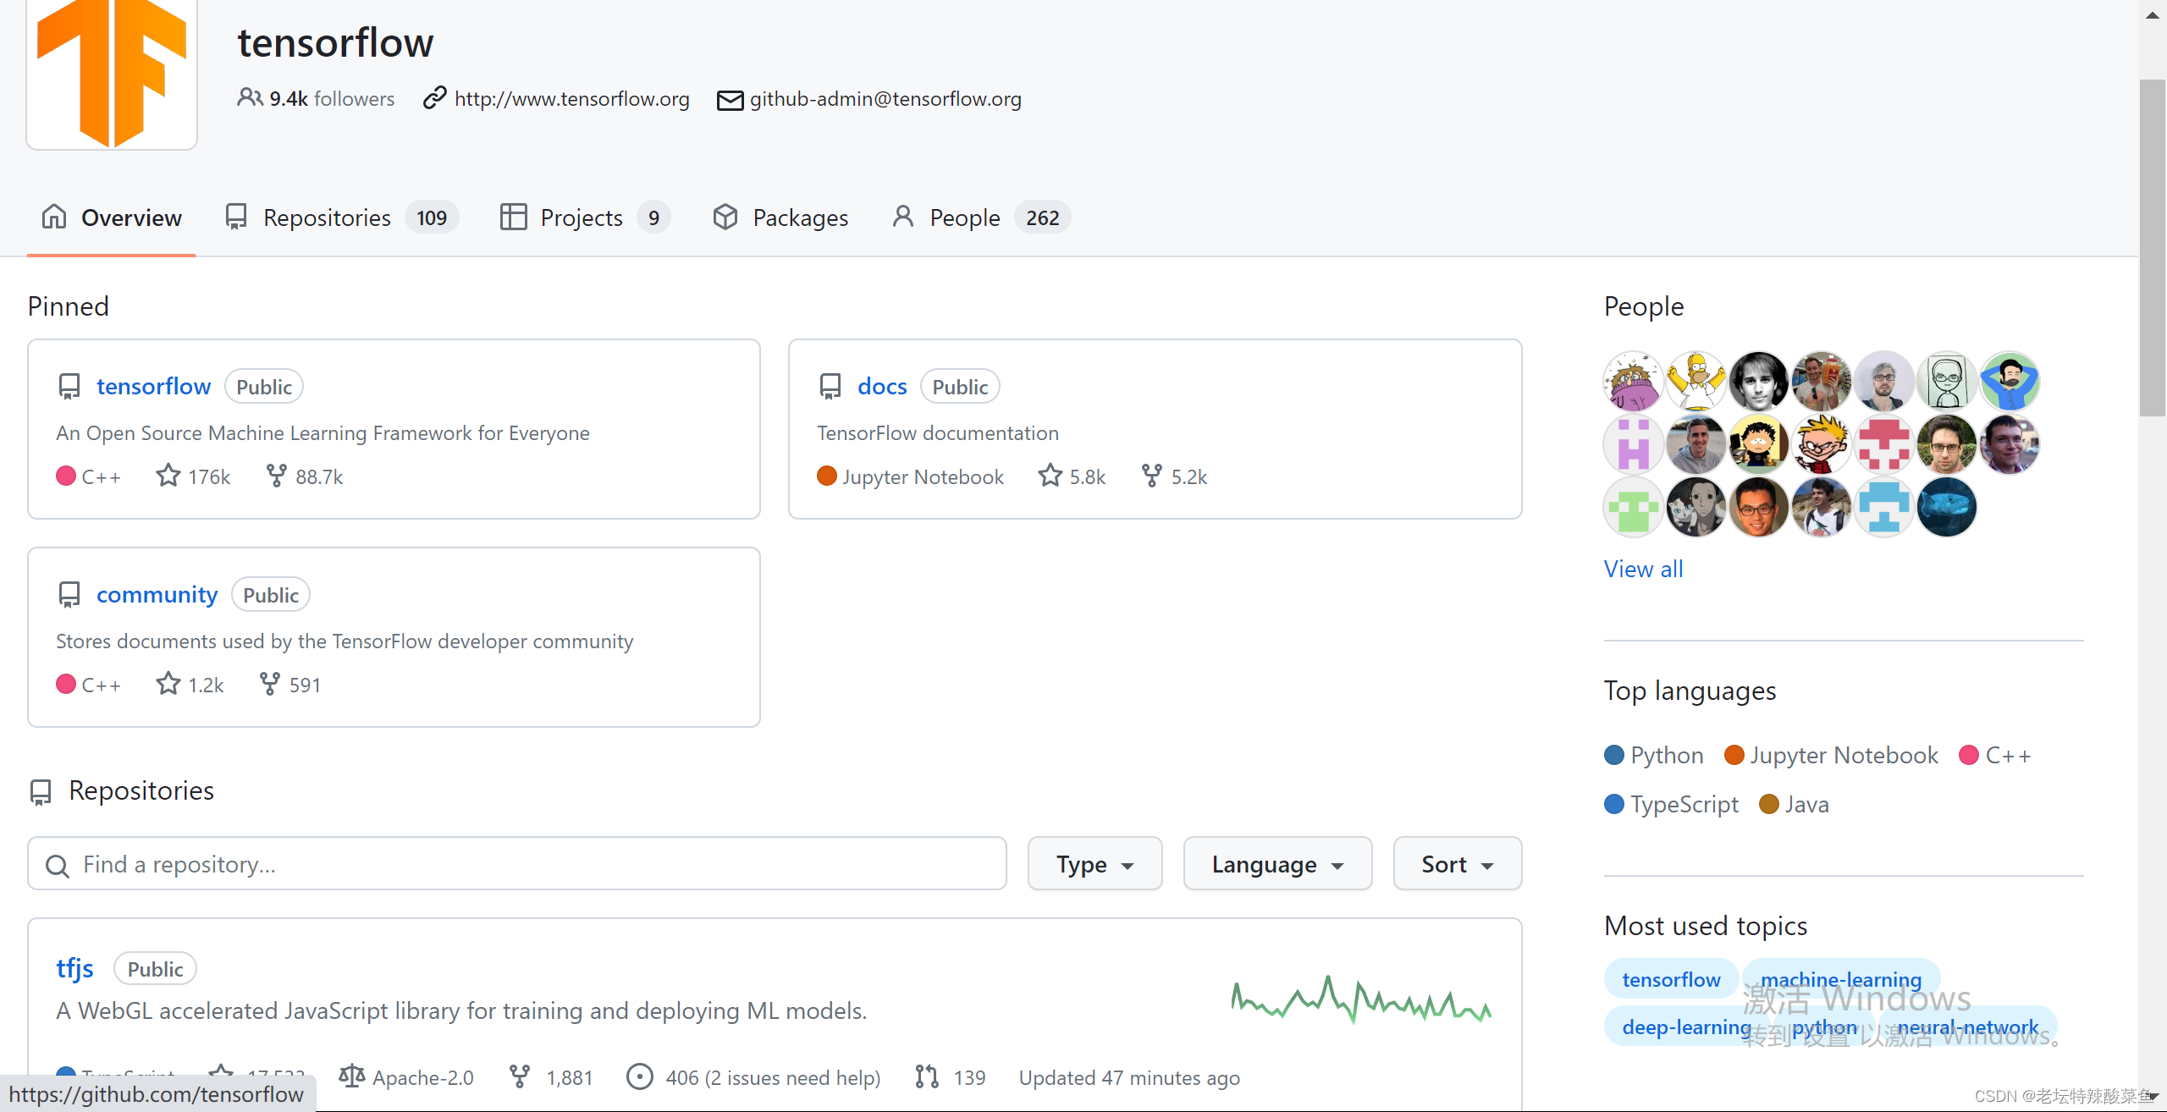Click the 88.7k forks count on tensorflow
Screen dimensions: 2167x1112
(x=305, y=476)
